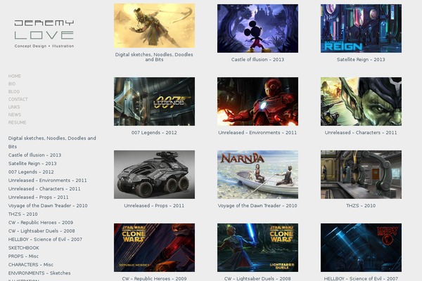This screenshot has height=281, width=422.
Task: Click caption CW – Republic Heroes – 2009
Action: 154,278
